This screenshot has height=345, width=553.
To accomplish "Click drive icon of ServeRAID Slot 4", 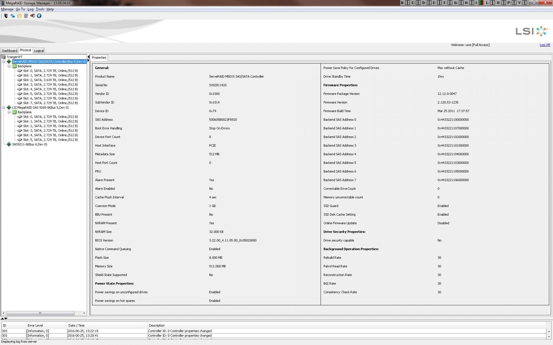I will pos(20,89).
